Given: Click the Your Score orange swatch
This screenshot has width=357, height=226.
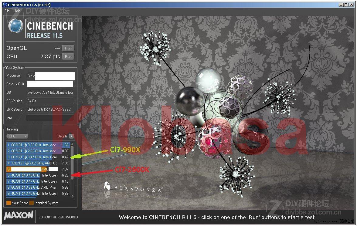Looking at the screenshot, I should (8, 203).
